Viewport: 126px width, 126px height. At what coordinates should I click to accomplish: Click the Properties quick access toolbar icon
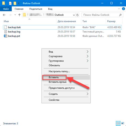point(10,3)
